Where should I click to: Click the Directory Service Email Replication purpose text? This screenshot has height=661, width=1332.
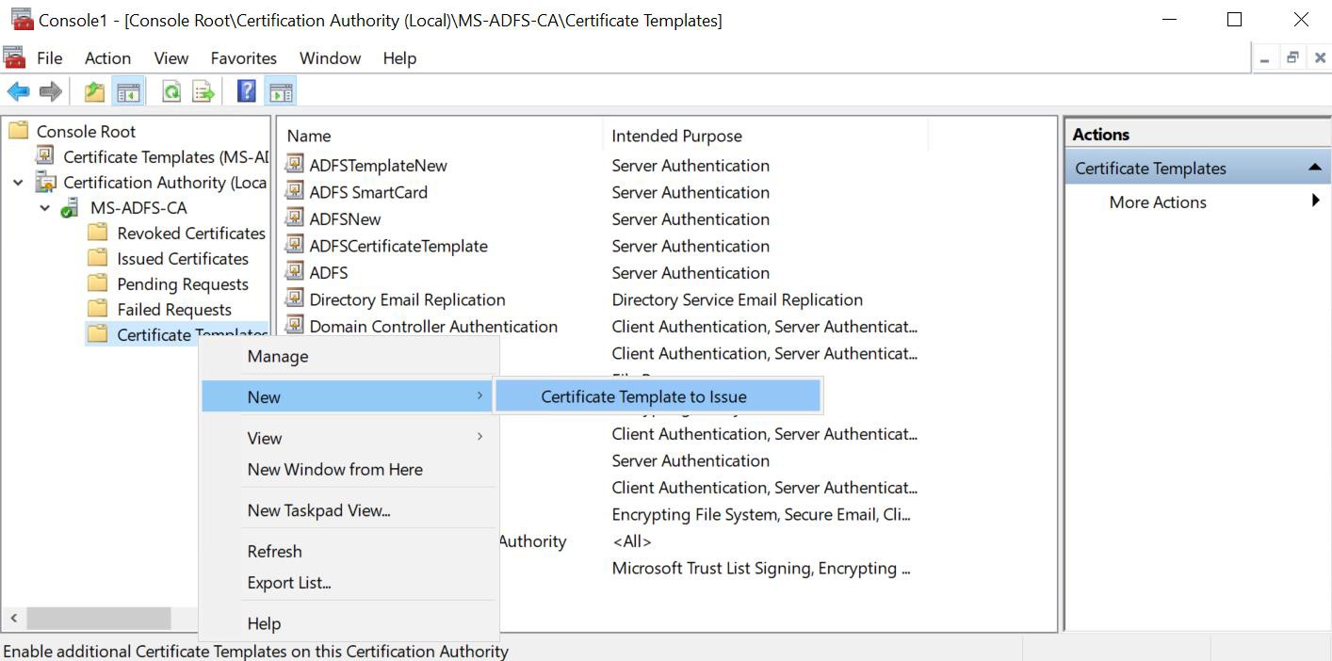737,299
